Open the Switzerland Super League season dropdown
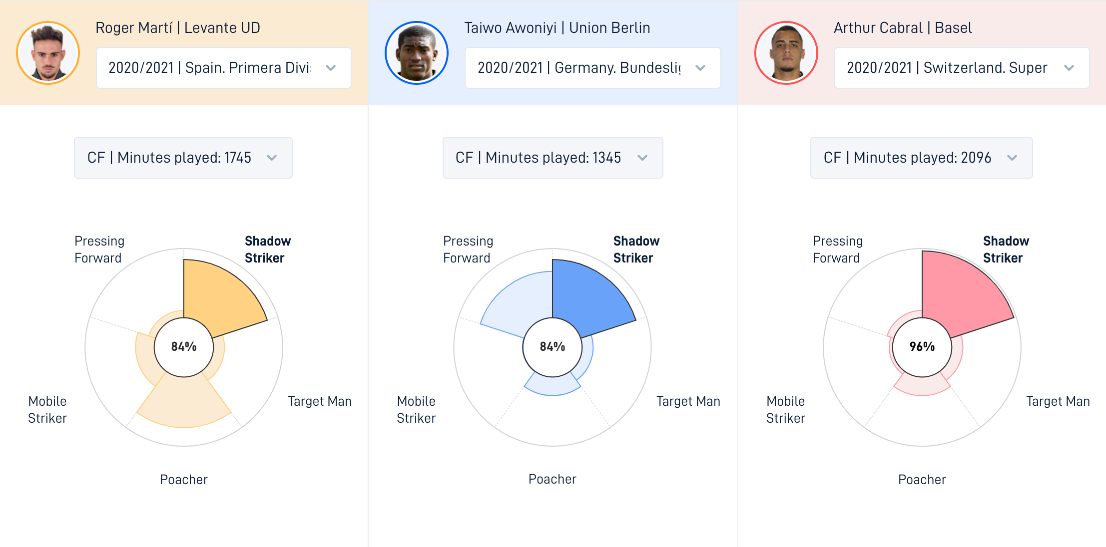 click(962, 68)
